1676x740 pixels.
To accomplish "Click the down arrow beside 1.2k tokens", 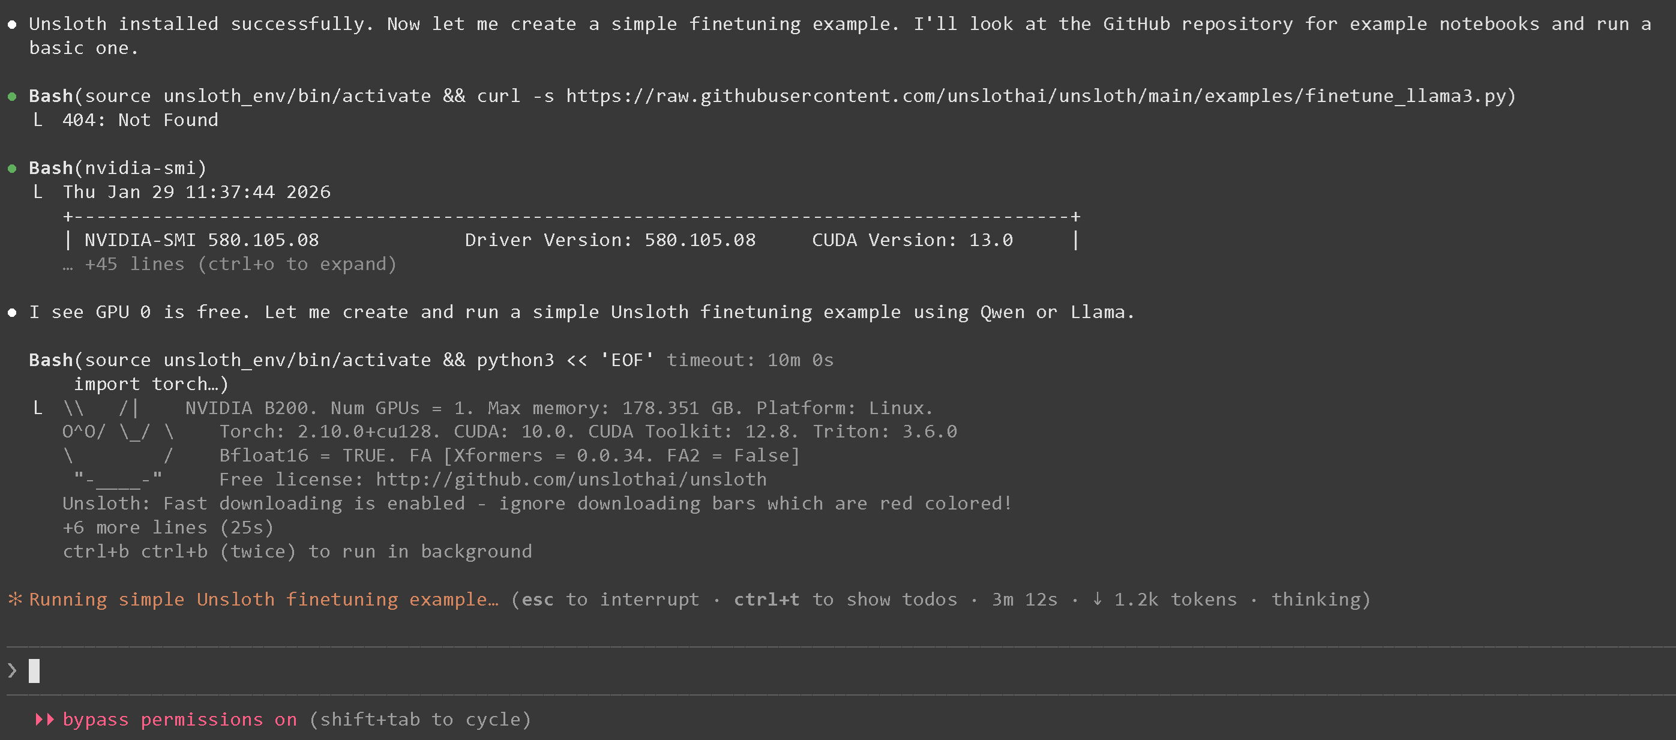I will (x=1097, y=599).
